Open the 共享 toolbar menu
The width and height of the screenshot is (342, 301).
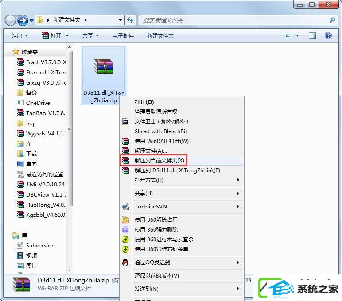90,35
